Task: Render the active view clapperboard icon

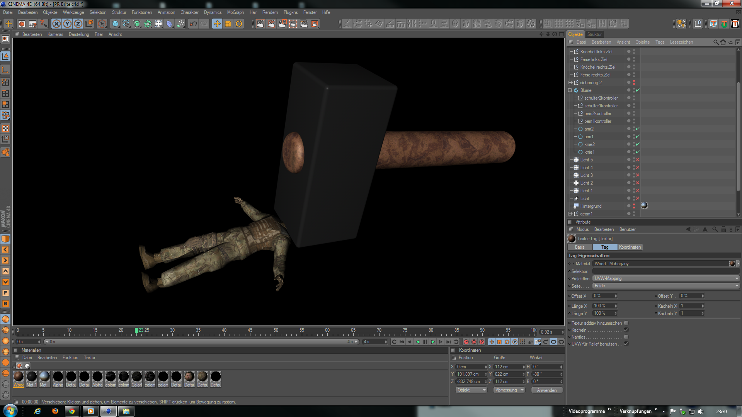Action: coord(260,24)
